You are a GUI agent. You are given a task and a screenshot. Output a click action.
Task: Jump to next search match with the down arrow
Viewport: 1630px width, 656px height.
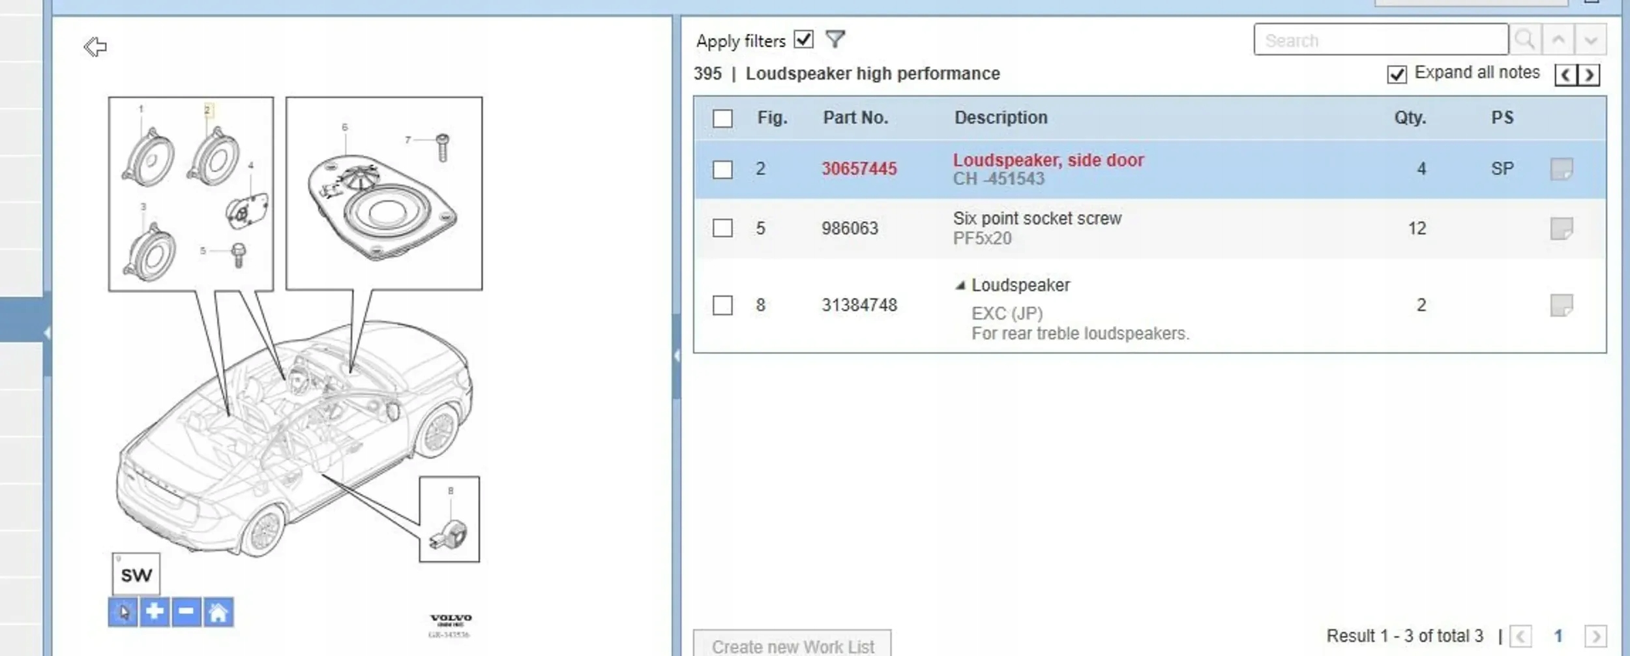[x=1591, y=40]
